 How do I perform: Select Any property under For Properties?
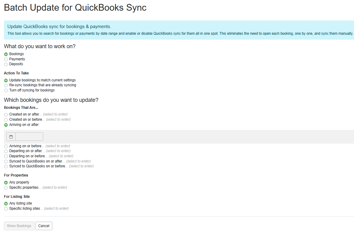5,182
